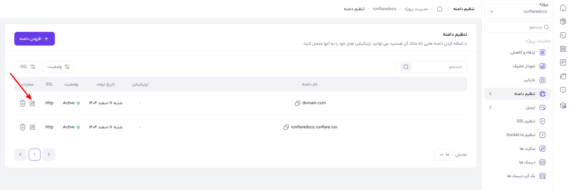This screenshot has width=572, height=190.
Task: Open the home icon in breadcrumb
Action: [x=440, y=9]
